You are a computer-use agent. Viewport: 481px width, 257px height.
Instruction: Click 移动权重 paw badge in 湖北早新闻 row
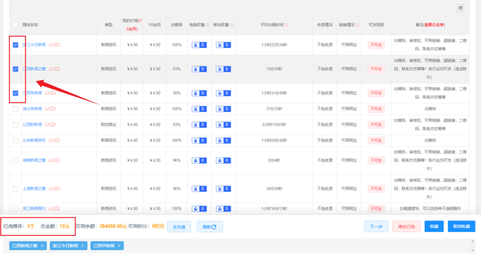pos(223,109)
